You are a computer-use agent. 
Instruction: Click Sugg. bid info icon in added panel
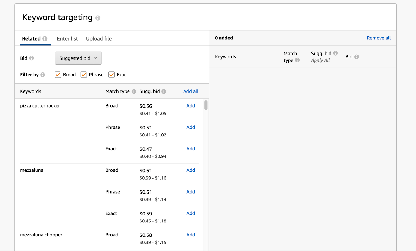[x=336, y=53]
